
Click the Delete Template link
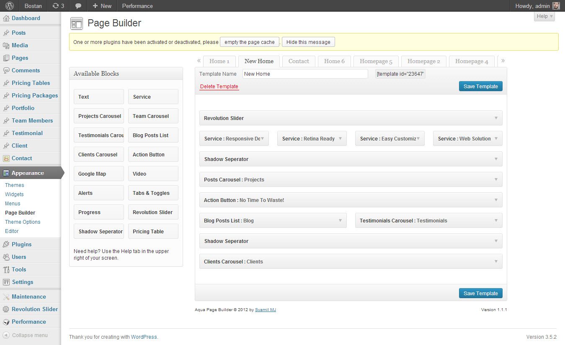point(219,87)
